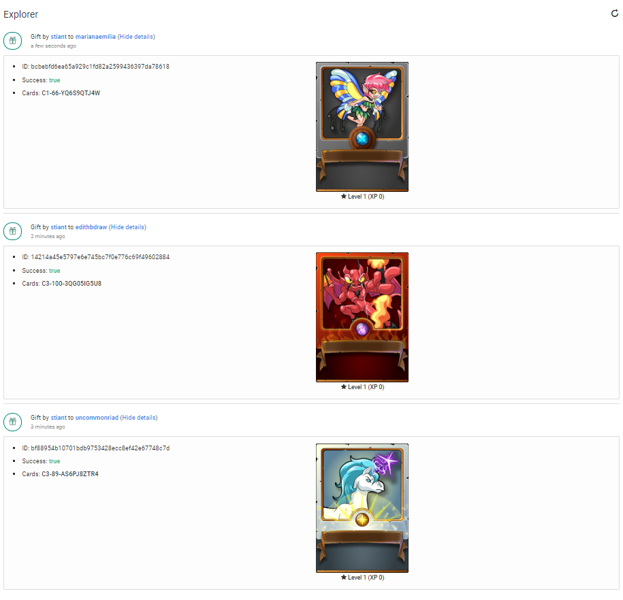623x600 pixels.
Task: Select the pink-haired fairy card image
Action: point(362,127)
